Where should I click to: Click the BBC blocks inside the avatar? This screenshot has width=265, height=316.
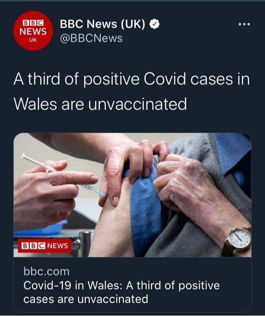[33, 23]
